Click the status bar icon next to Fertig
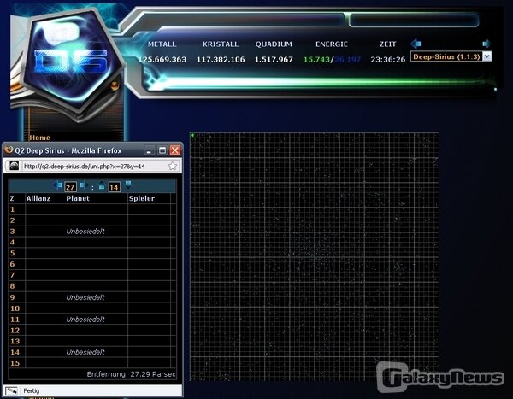This screenshot has height=399, width=513. pyautogui.click(x=11, y=390)
